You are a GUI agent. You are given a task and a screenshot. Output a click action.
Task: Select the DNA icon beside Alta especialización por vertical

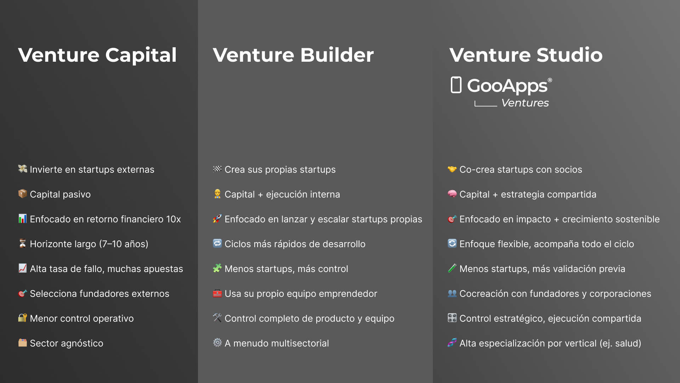tap(452, 343)
